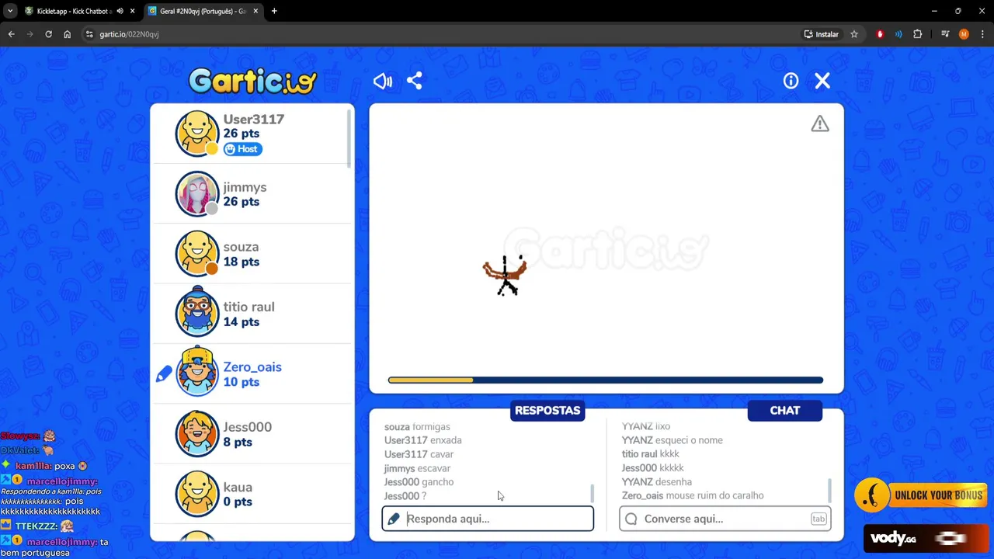The width and height of the screenshot is (994, 559).
Task: Click the player name 'titio raul'
Action: (249, 307)
